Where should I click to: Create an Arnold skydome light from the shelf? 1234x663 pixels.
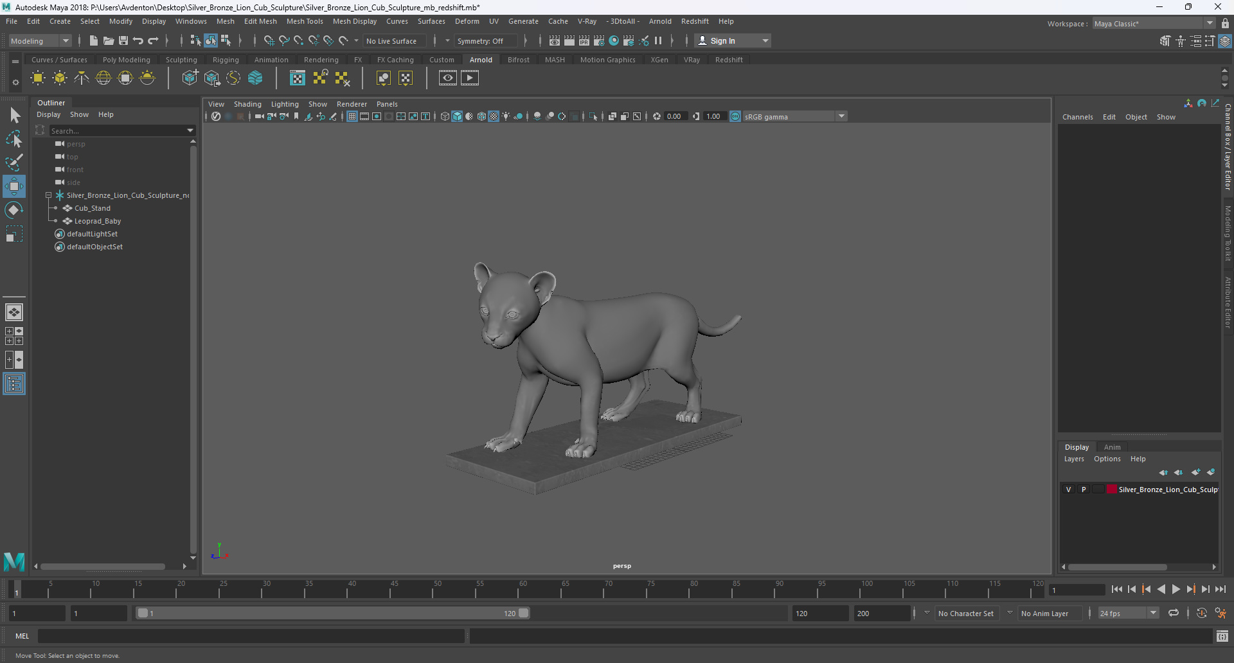(103, 78)
